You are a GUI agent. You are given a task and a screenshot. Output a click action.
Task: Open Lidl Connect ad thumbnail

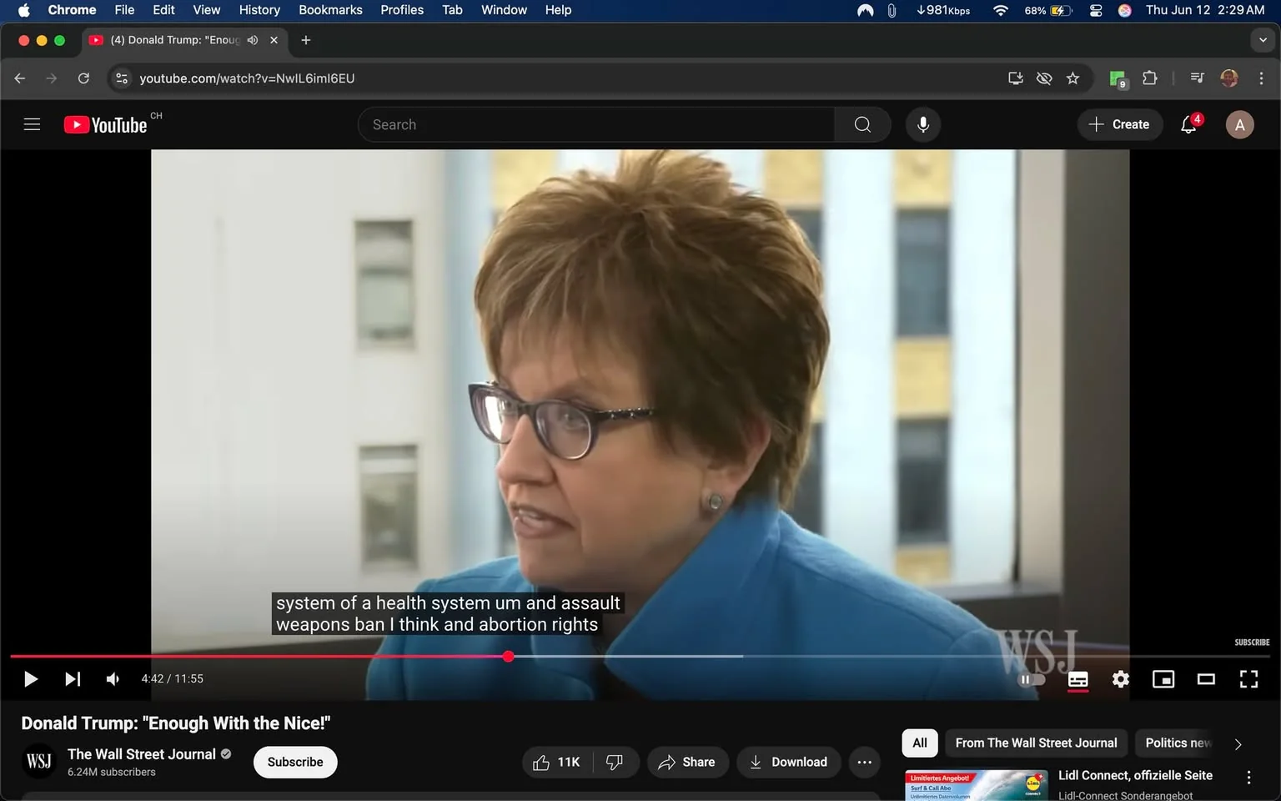tap(976, 786)
